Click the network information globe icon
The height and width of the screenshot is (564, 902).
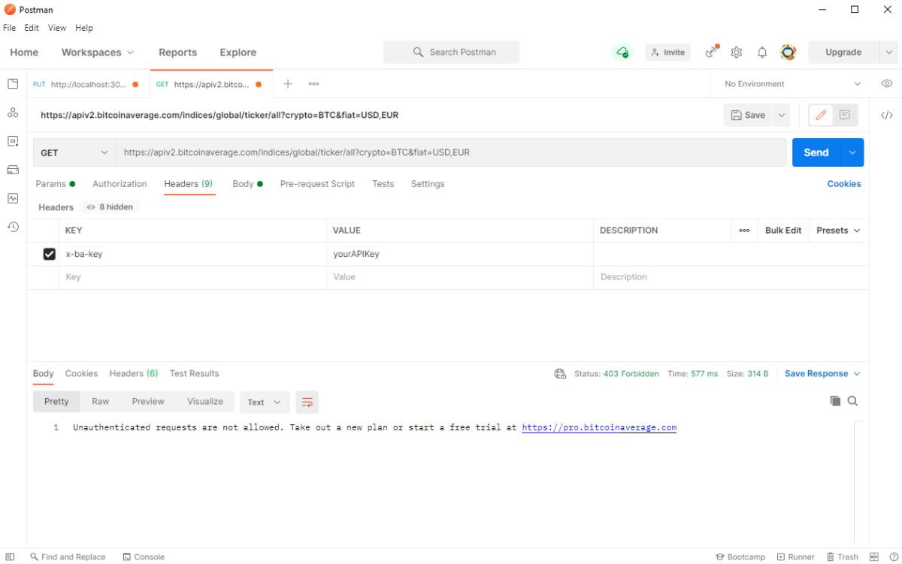pos(560,373)
